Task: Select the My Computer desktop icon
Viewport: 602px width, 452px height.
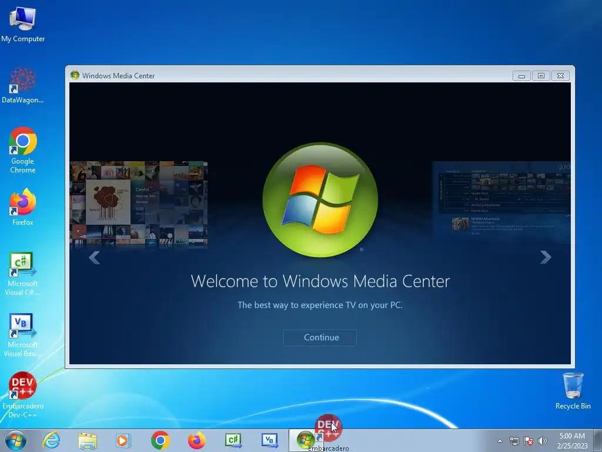Action: tap(23, 25)
